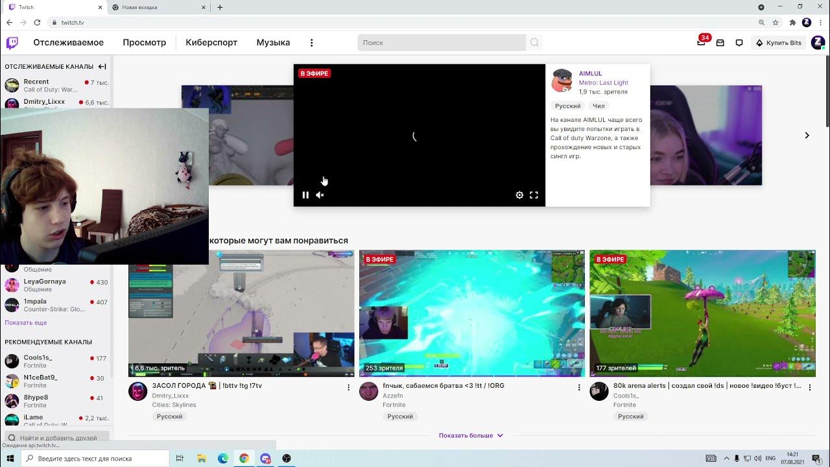This screenshot has width=830, height=467.
Task: Go to next featured stream arrow
Action: click(807, 136)
